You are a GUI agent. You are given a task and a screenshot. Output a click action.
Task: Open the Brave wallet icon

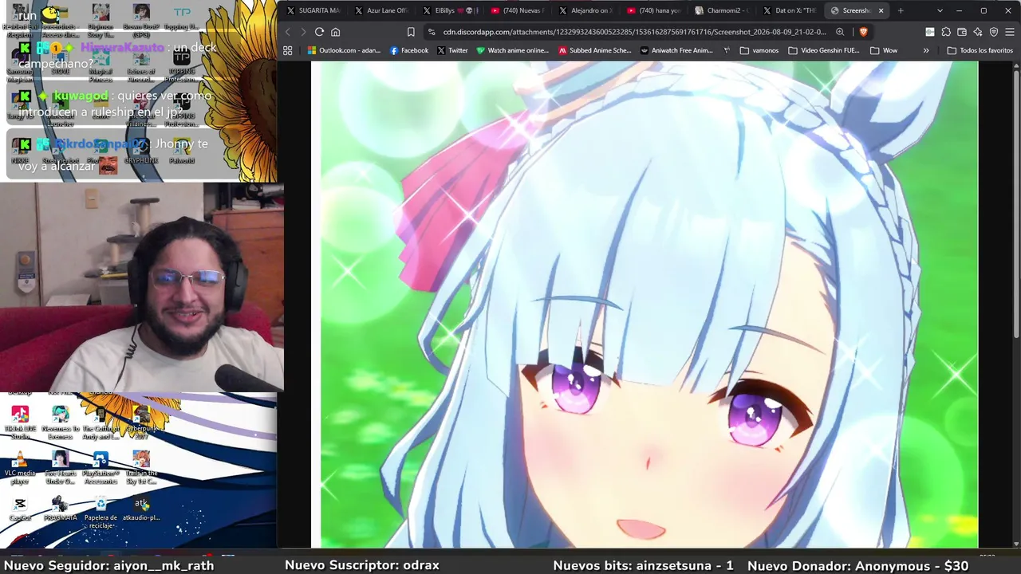click(962, 32)
